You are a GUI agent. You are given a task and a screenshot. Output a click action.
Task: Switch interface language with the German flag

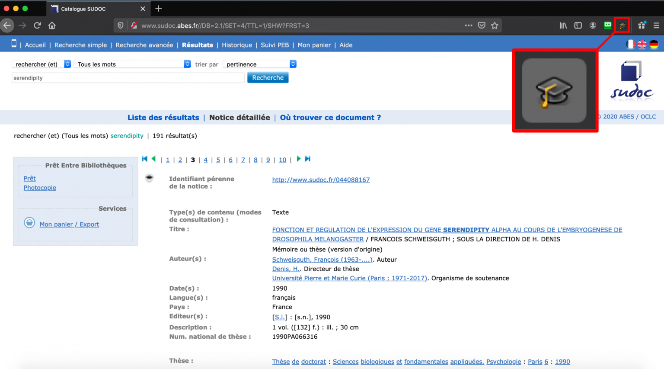[x=654, y=44]
